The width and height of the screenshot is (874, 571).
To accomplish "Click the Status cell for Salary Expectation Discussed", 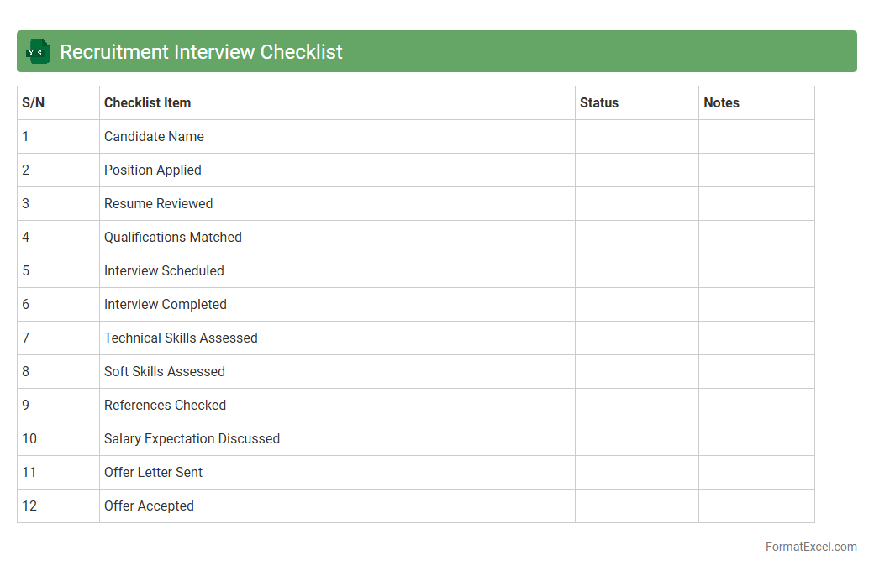I will coord(636,439).
